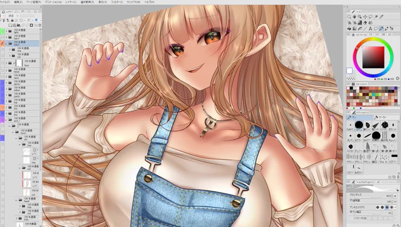Viewport: 401px width, 227px height.
Task: Open the ファイル(F) File menu
Action: (5, 2)
